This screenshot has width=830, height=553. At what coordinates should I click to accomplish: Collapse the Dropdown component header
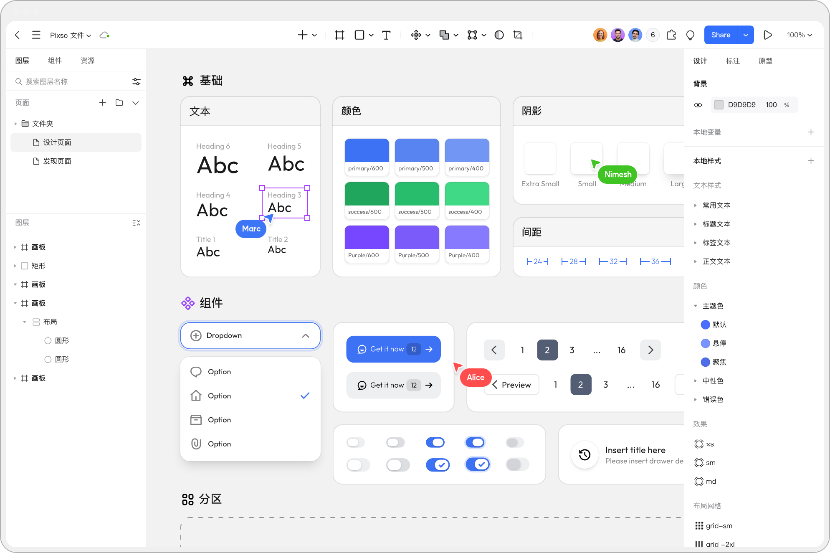point(306,335)
